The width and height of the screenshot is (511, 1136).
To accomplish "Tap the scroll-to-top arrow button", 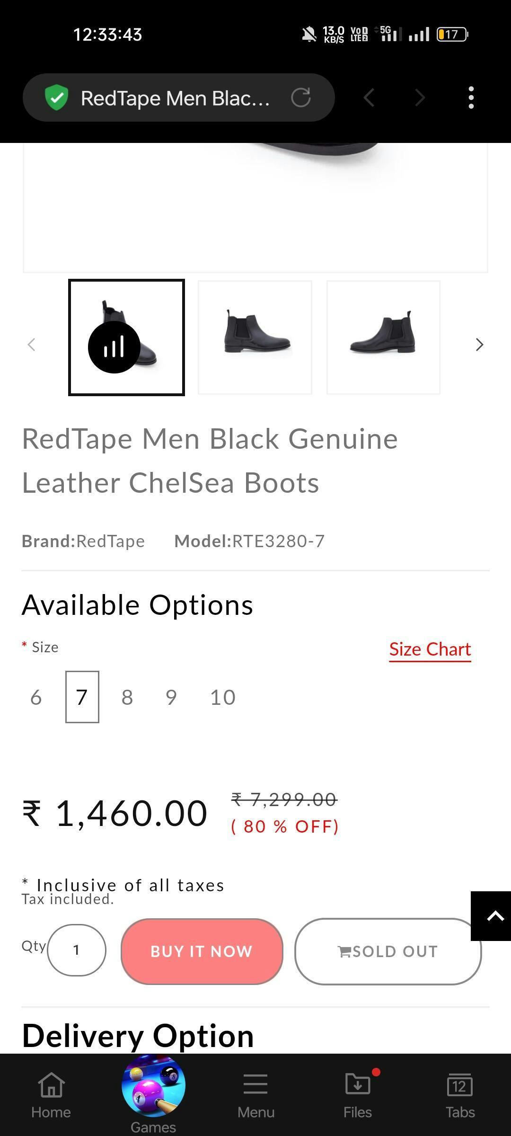I will pos(493,916).
